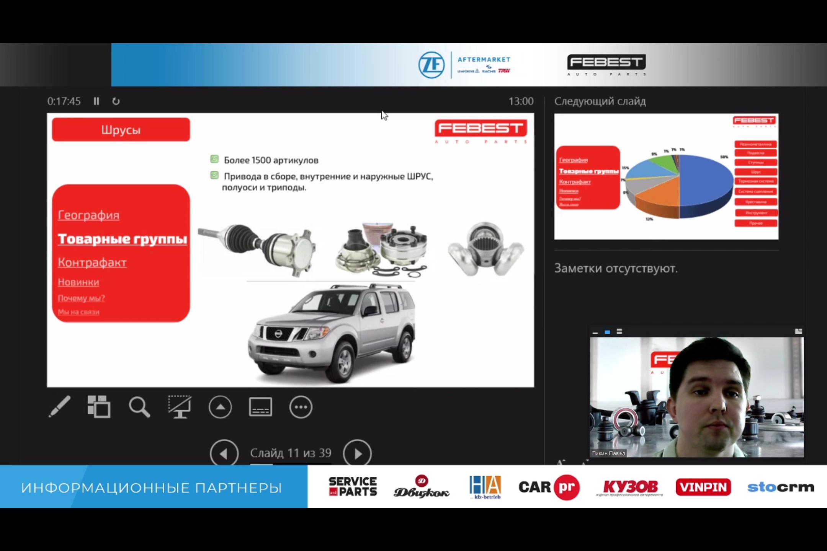Click the 'Заметки отсутствуют.' notes area
This screenshot has width=827, height=551.
[616, 268]
